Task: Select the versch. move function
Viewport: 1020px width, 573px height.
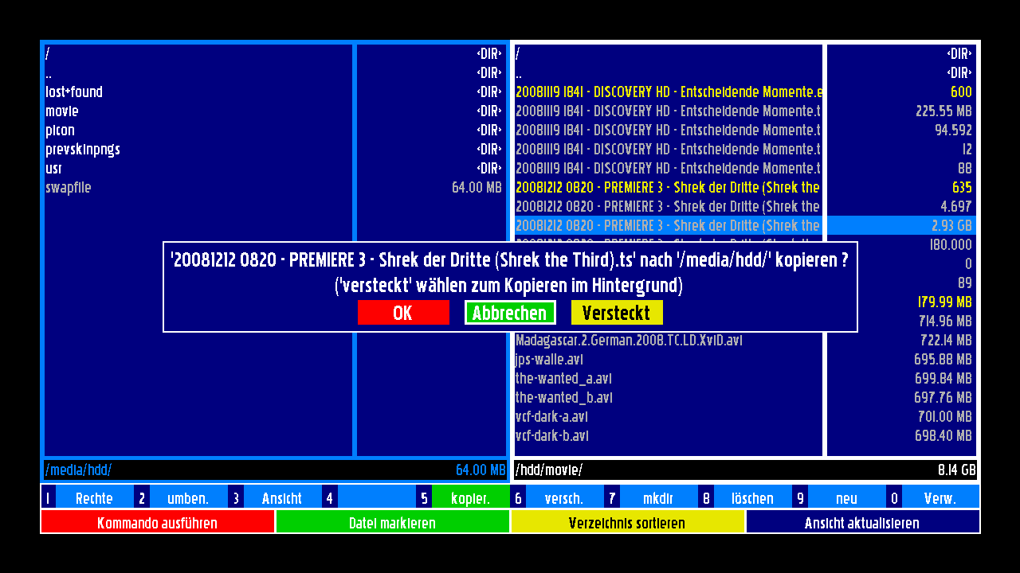Action: (564, 499)
